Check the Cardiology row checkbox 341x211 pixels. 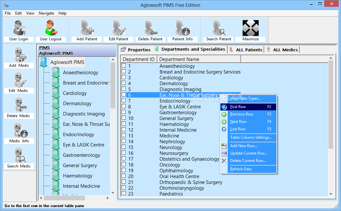pyautogui.click(x=124, y=77)
